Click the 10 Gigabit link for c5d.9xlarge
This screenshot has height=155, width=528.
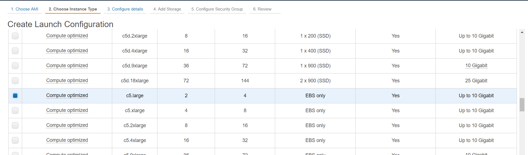click(476, 65)
